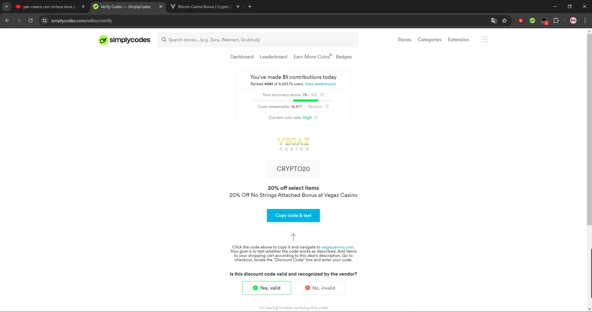Go to Categories in the header
This screenshot has height=312, width=592.
pyautogui.click(x=429, y=39)
